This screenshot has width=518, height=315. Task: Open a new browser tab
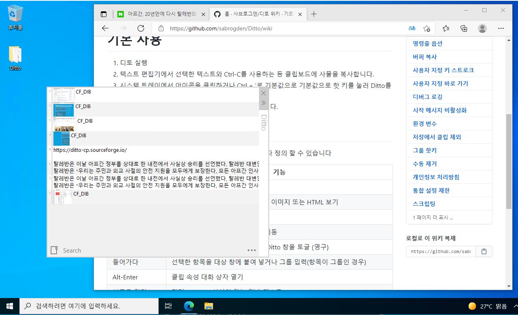click(x=314, y=14)
